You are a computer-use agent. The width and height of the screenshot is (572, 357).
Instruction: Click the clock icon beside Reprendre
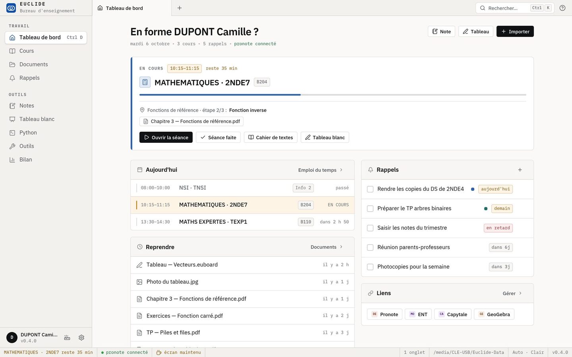click(140, 247)
